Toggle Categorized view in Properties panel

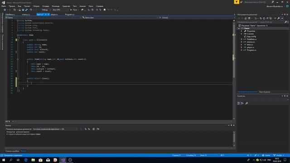tap(239, 103)
